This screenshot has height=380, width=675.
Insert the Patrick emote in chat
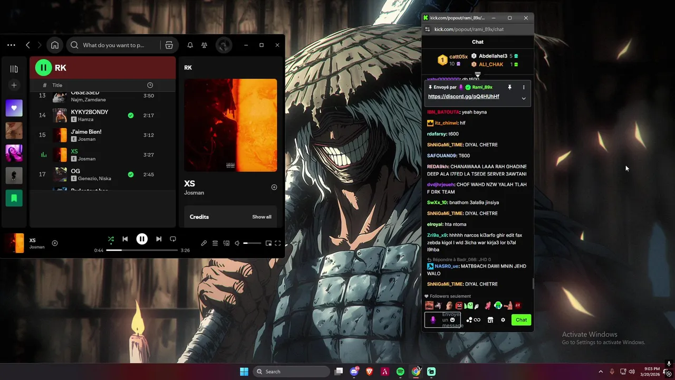click(x=508, y=306)
